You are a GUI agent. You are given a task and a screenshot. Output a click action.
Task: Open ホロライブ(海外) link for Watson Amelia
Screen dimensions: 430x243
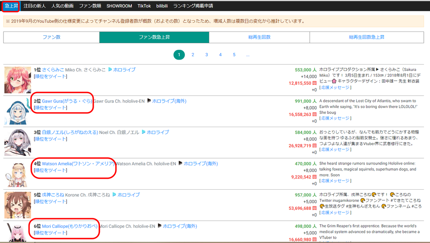tap(201, 164)
